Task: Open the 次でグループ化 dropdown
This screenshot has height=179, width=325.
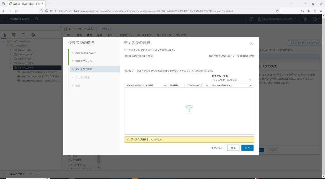Action: pyautogui.click(x=232, y=80)
